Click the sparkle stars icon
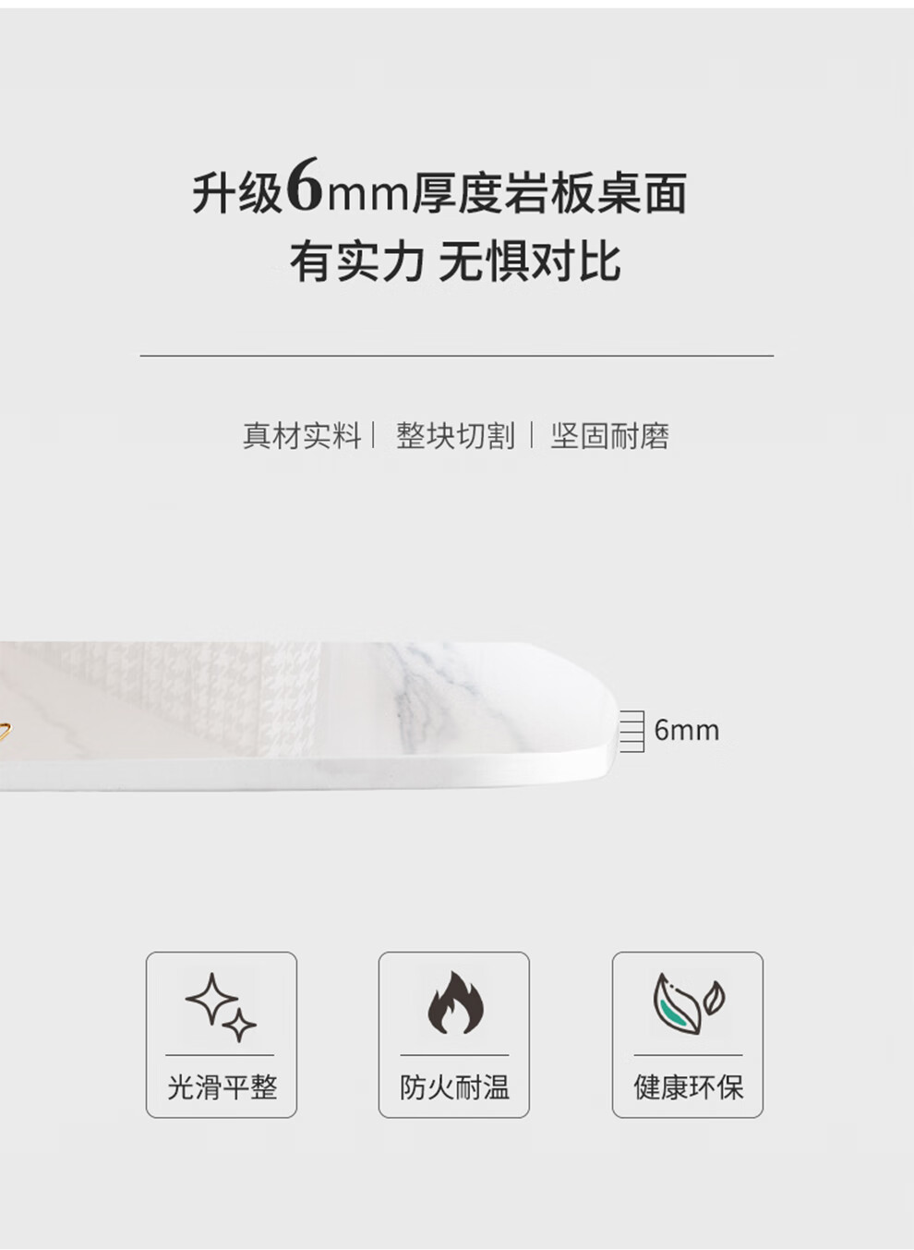Viewport: 914px width, 1250px height. click(221, 1006)
